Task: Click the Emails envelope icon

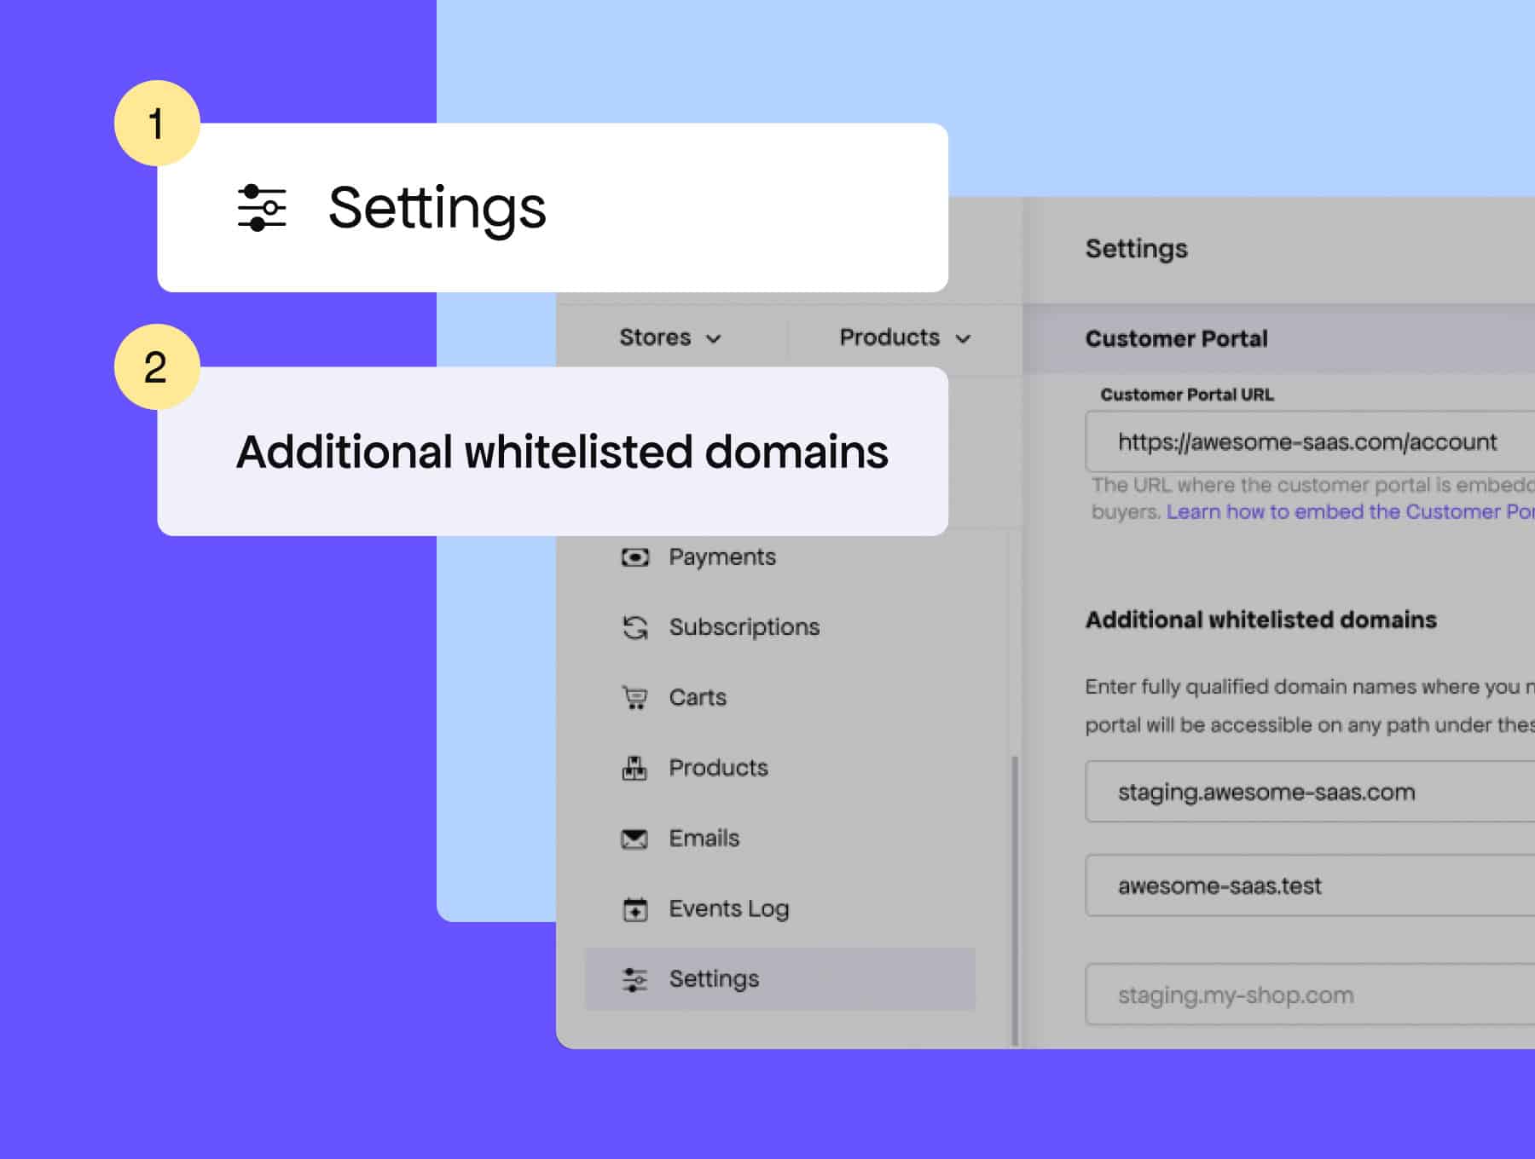Action: coord(634,838)
